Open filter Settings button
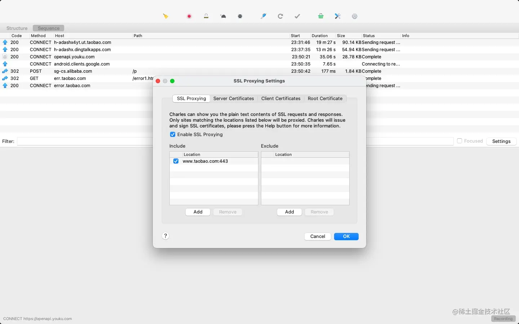 (x=501, y=141)
